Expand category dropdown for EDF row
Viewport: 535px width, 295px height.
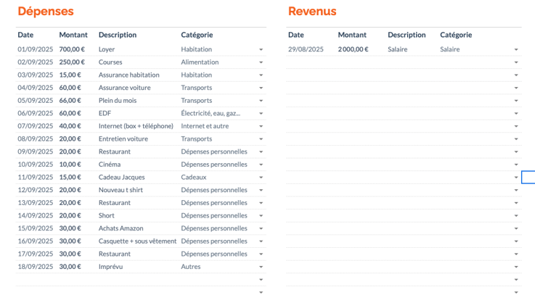coord(261,114)
